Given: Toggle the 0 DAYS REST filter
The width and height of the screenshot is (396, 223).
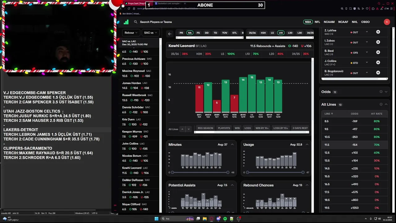Looking at the screenshot, I should 300,128.
